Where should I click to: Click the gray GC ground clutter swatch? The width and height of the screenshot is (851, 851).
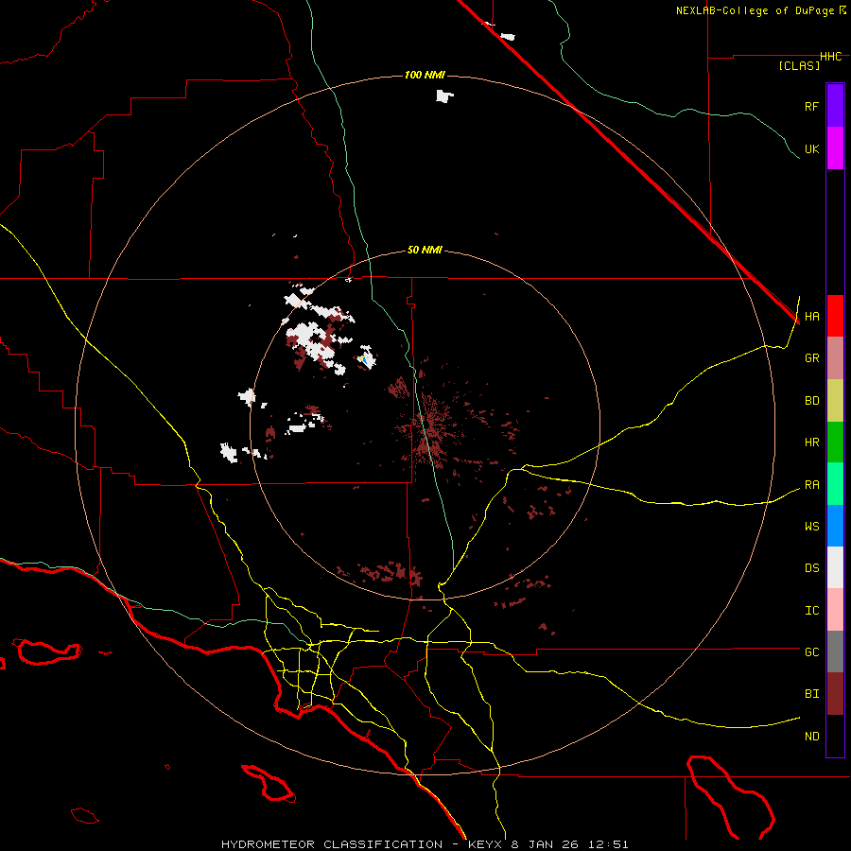tap(835, 651)
